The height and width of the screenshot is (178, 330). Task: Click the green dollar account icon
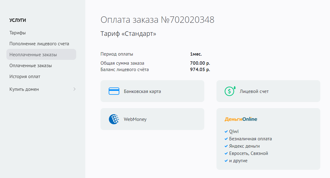[x=230, y=91]
